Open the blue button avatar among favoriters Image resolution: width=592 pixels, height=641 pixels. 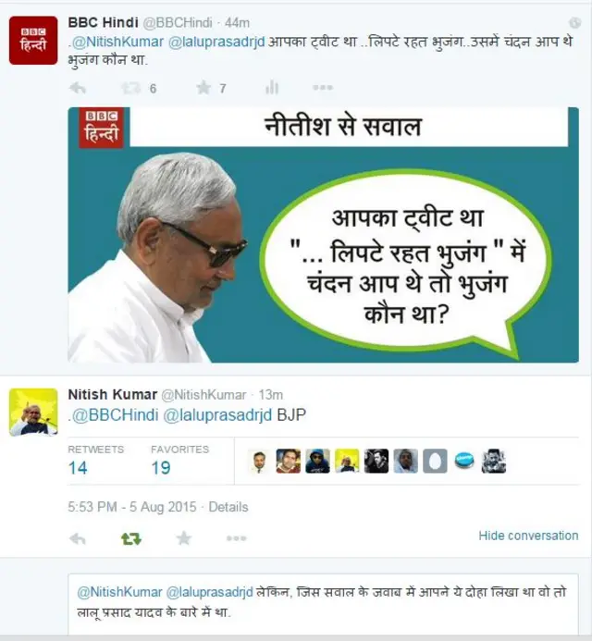tap(464, 462)
